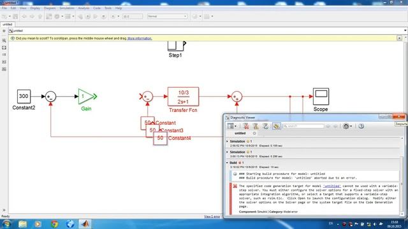Select the Constant4 block
Image resolution: width=408 pixels, height=229 pixels.
(160, 138)
